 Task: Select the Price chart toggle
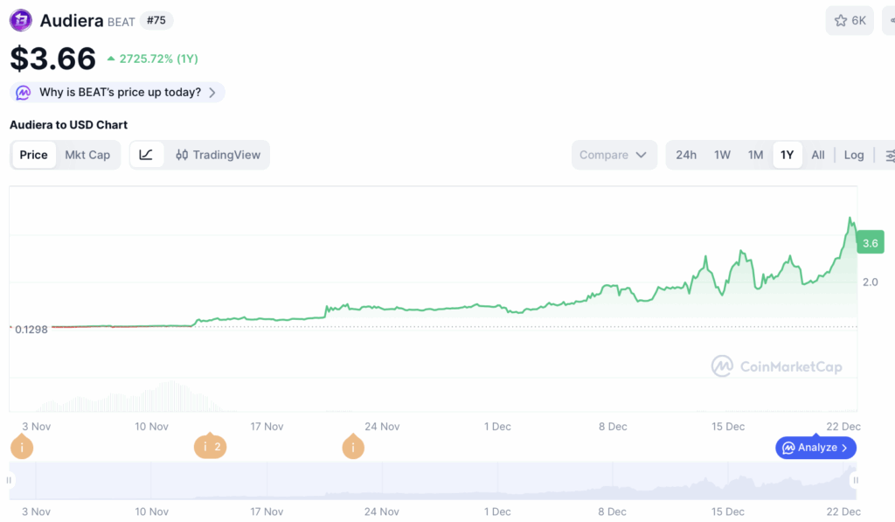point(34,155)
